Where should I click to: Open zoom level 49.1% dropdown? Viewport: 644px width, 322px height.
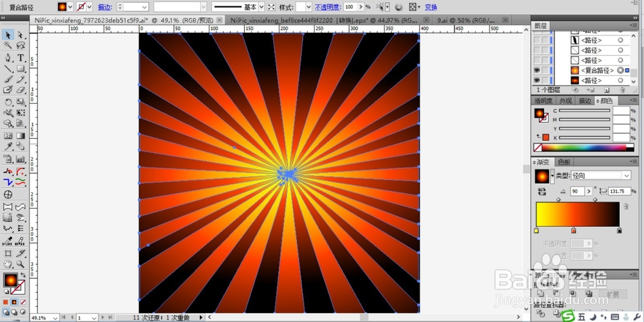click(54, 318)
